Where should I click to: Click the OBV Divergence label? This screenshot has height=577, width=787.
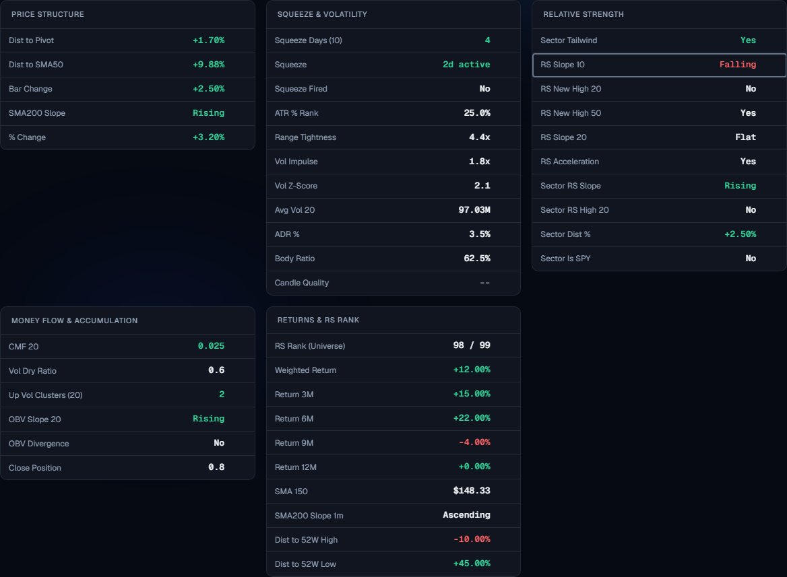[38, 444]
